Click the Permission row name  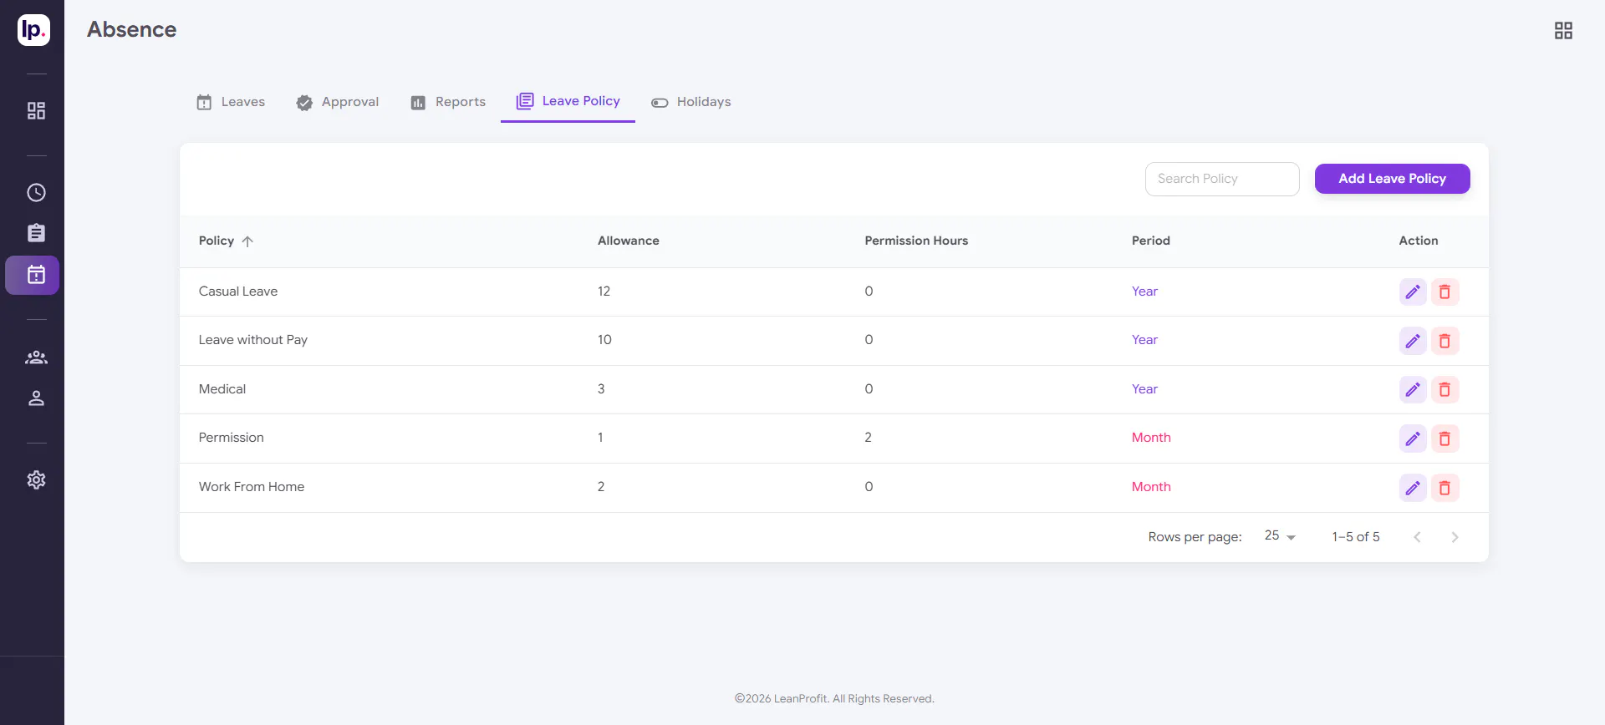tap(232, 438)
